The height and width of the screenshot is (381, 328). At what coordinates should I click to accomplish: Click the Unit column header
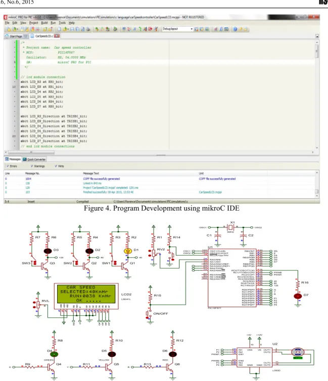pos(201,173)
